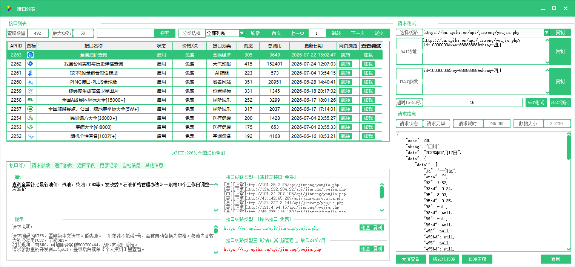Image resolution: width=575 pixels, height=267 pixels.
Task: Click 复制 beside the POST参数 box
Action: point(560,81)
